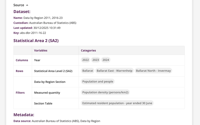Select the 2024 year chip
The image size is (200, 125).
click(106, 60)
